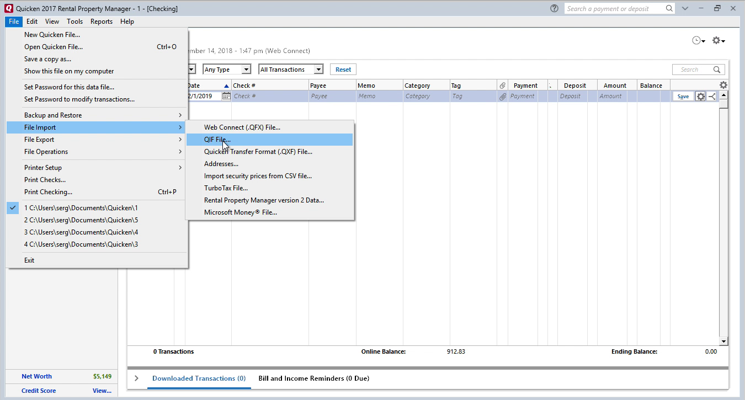Select Quicken Transfer Format (.QXF) File
745x400 pixels.
tap(269, 152)
